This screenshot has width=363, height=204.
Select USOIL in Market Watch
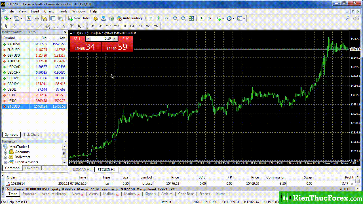pos(34,90)
